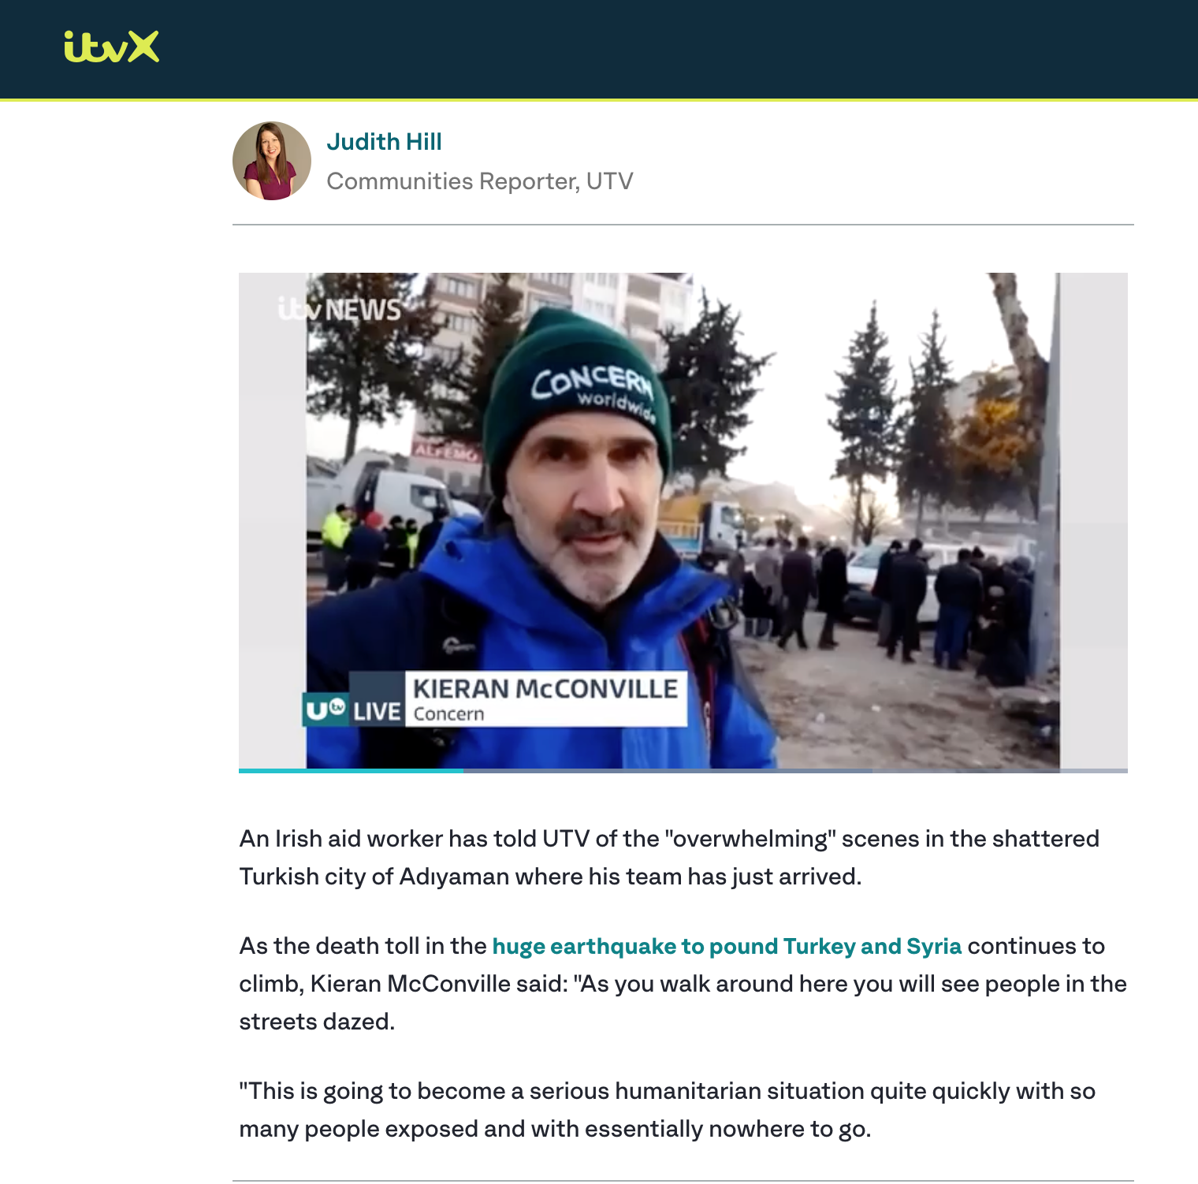
Task: Seek using the video progress bar's unplayed section
Action: [795, 771]
